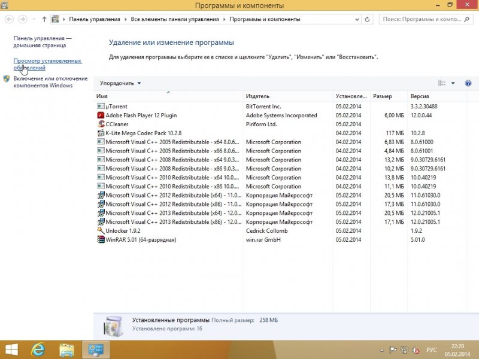The image size is (479, 359).
Task: Click Панель управления breadcrumb
Action: 95,19
